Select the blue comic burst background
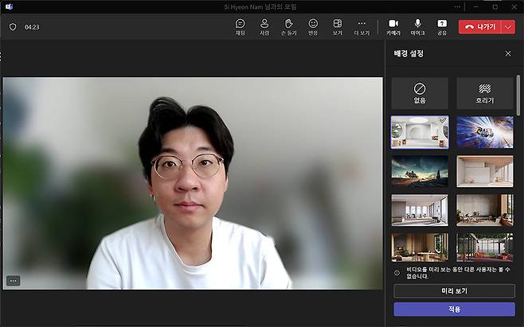 (484, 132)
